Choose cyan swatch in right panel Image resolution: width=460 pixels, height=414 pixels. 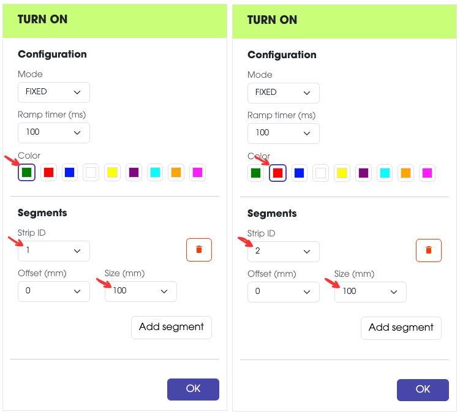385,173
